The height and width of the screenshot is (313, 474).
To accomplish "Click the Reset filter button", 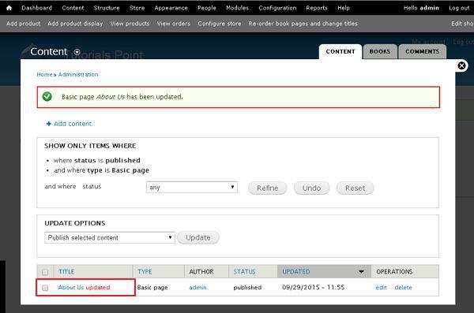I will point(355,188).
